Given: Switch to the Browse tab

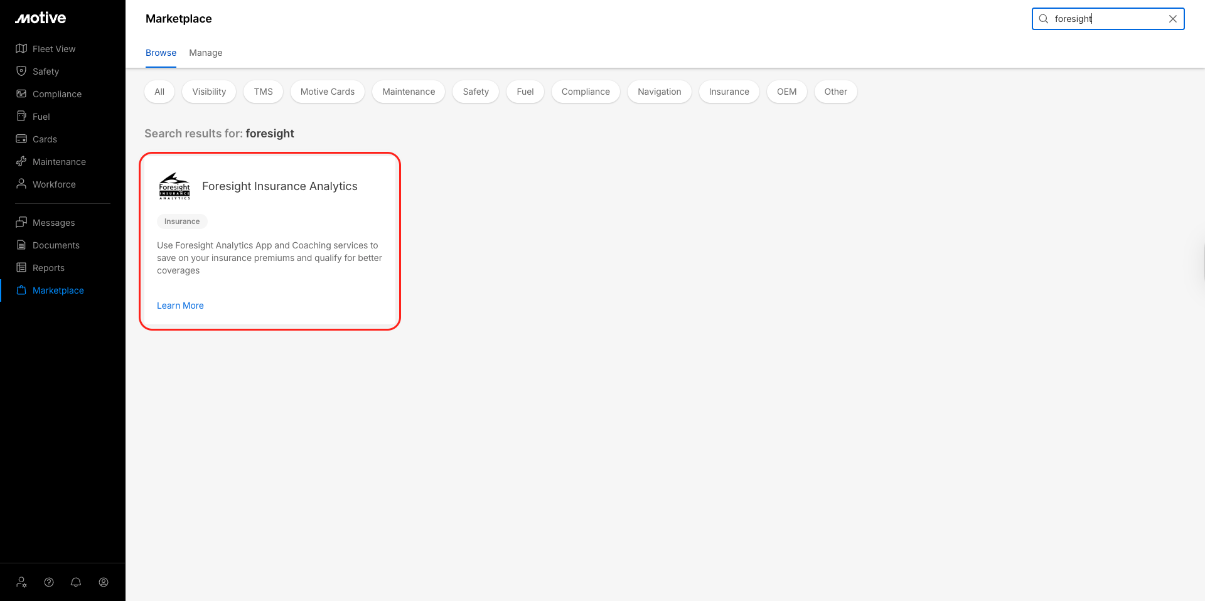Looking at the screenshot, I should click(x=161, y=53).
